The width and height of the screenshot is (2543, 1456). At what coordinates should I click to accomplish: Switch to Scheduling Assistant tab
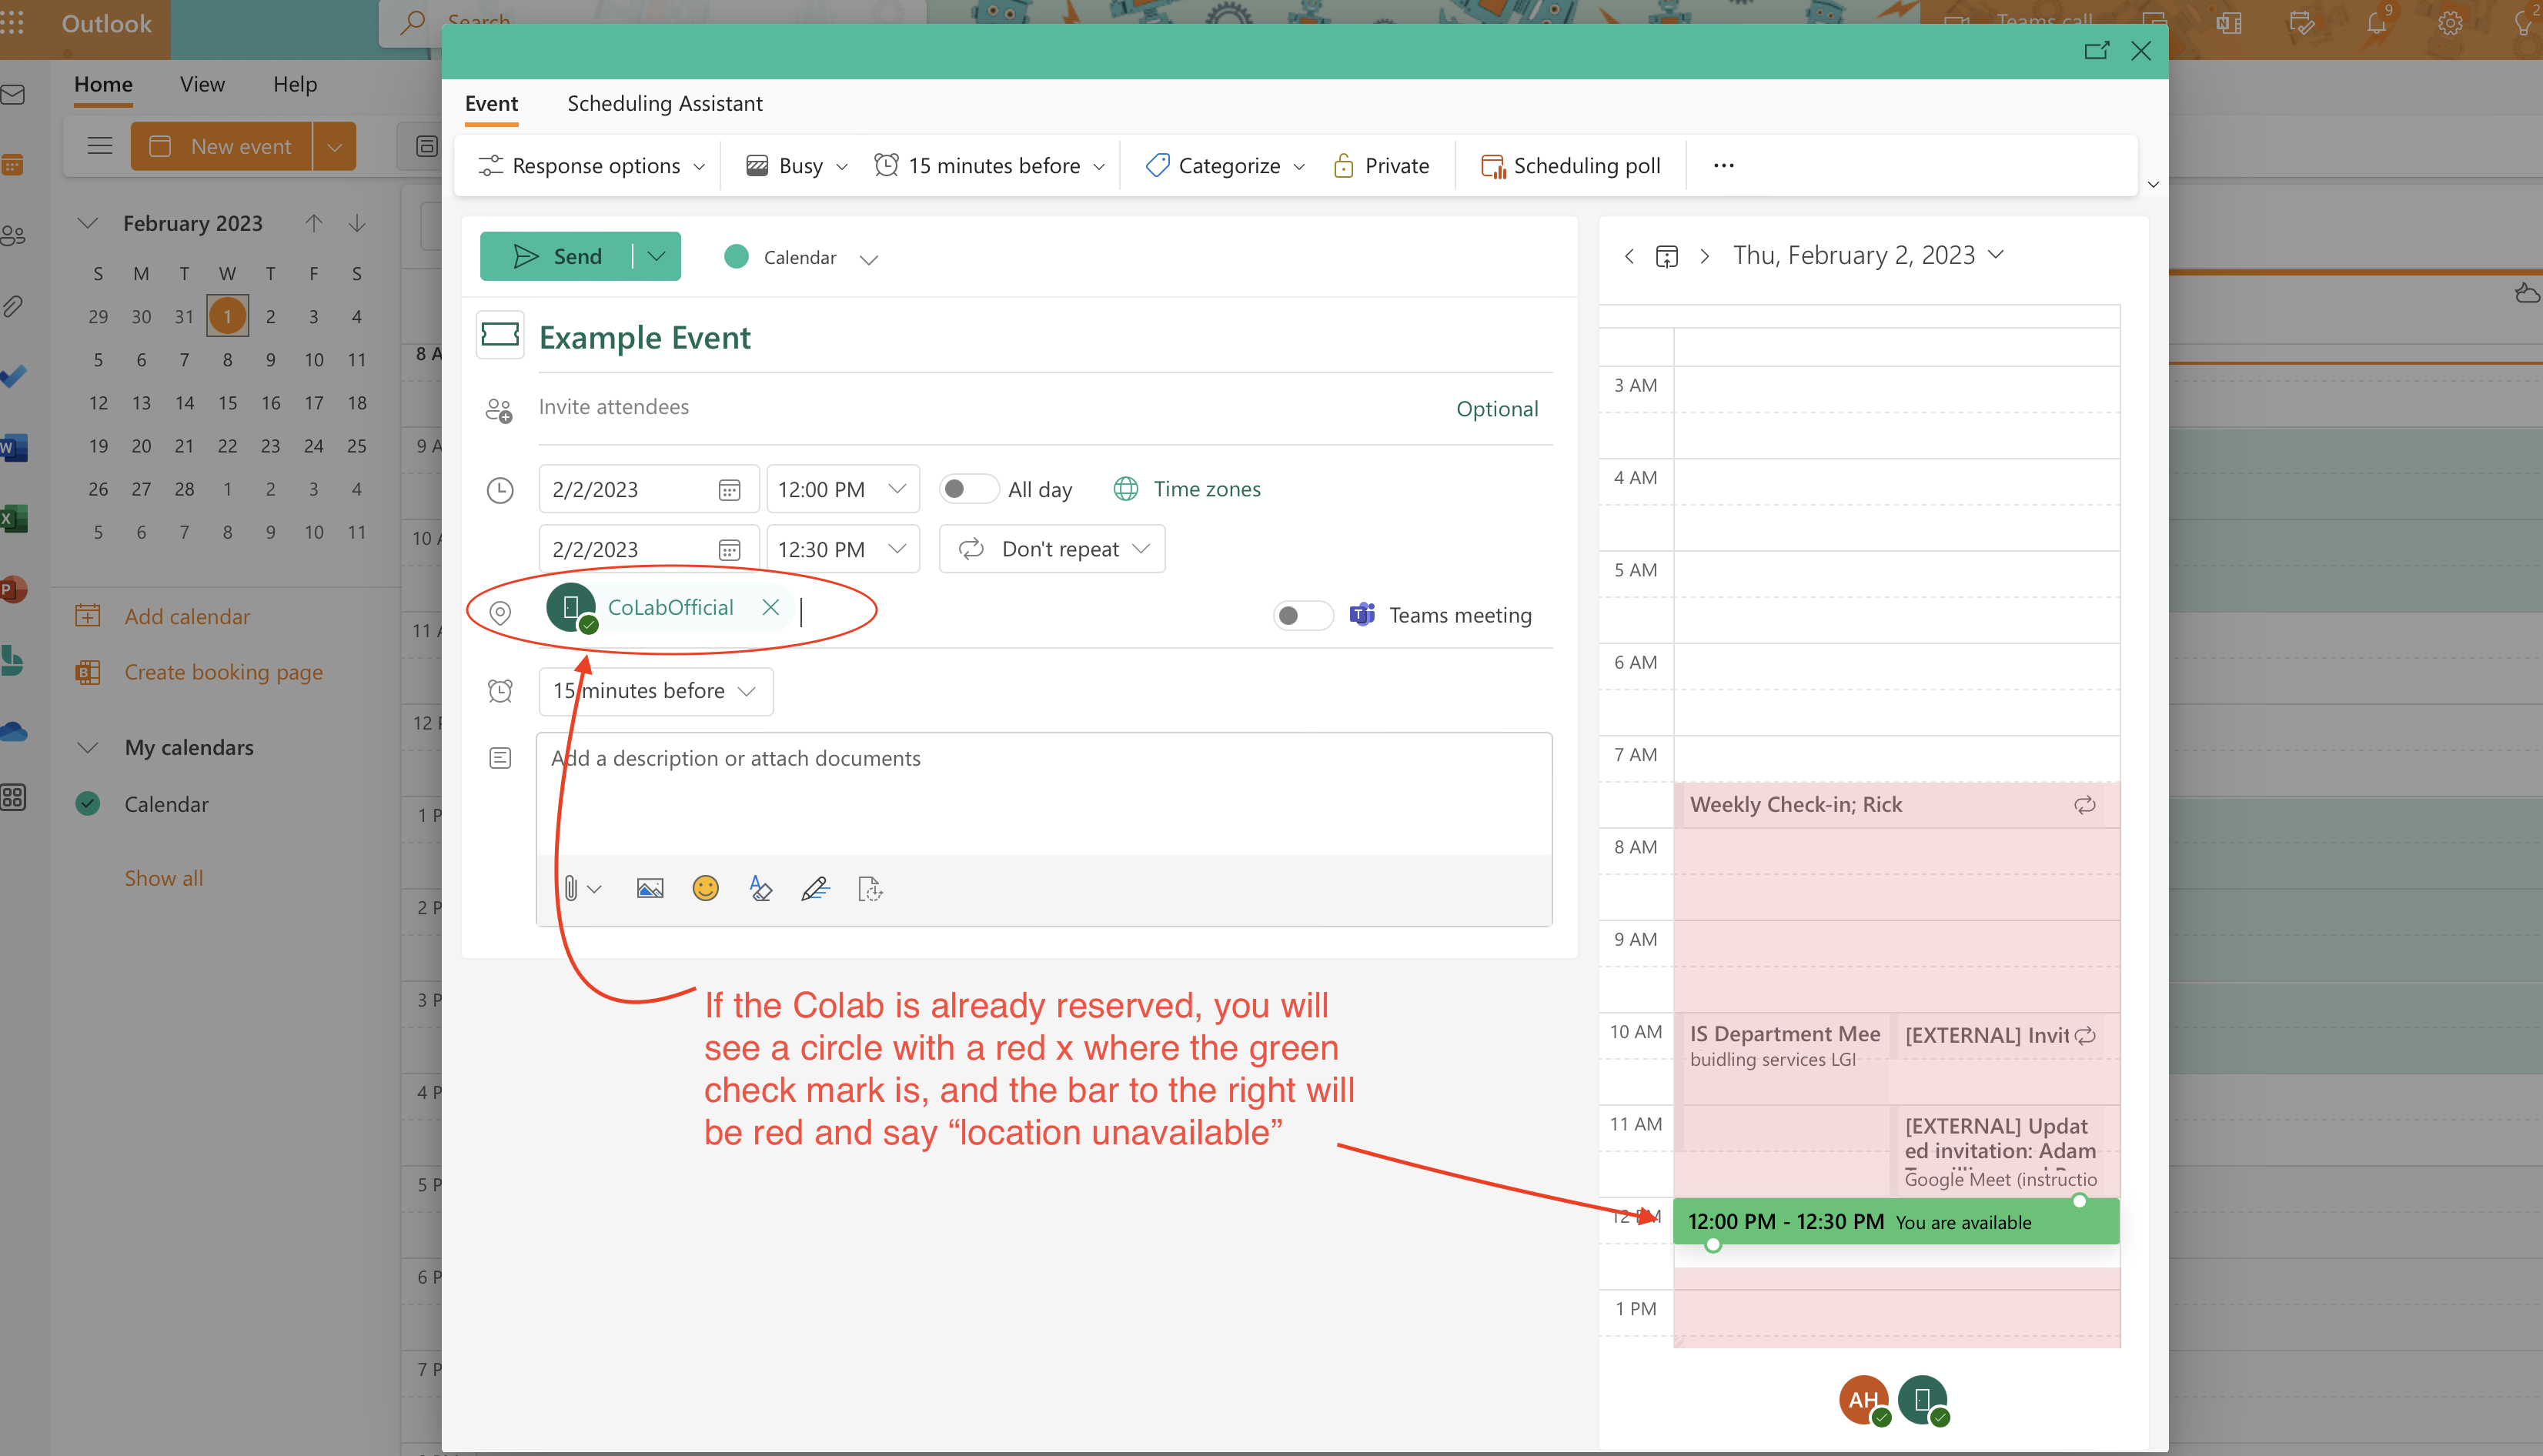[664, 103]
